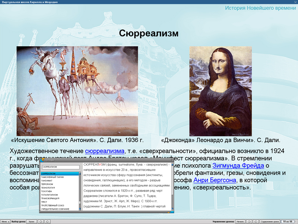Choose ТОТАЛИТАРИЗМ from the term list
This screenshot has width=298, height=224.
[50, 195]
